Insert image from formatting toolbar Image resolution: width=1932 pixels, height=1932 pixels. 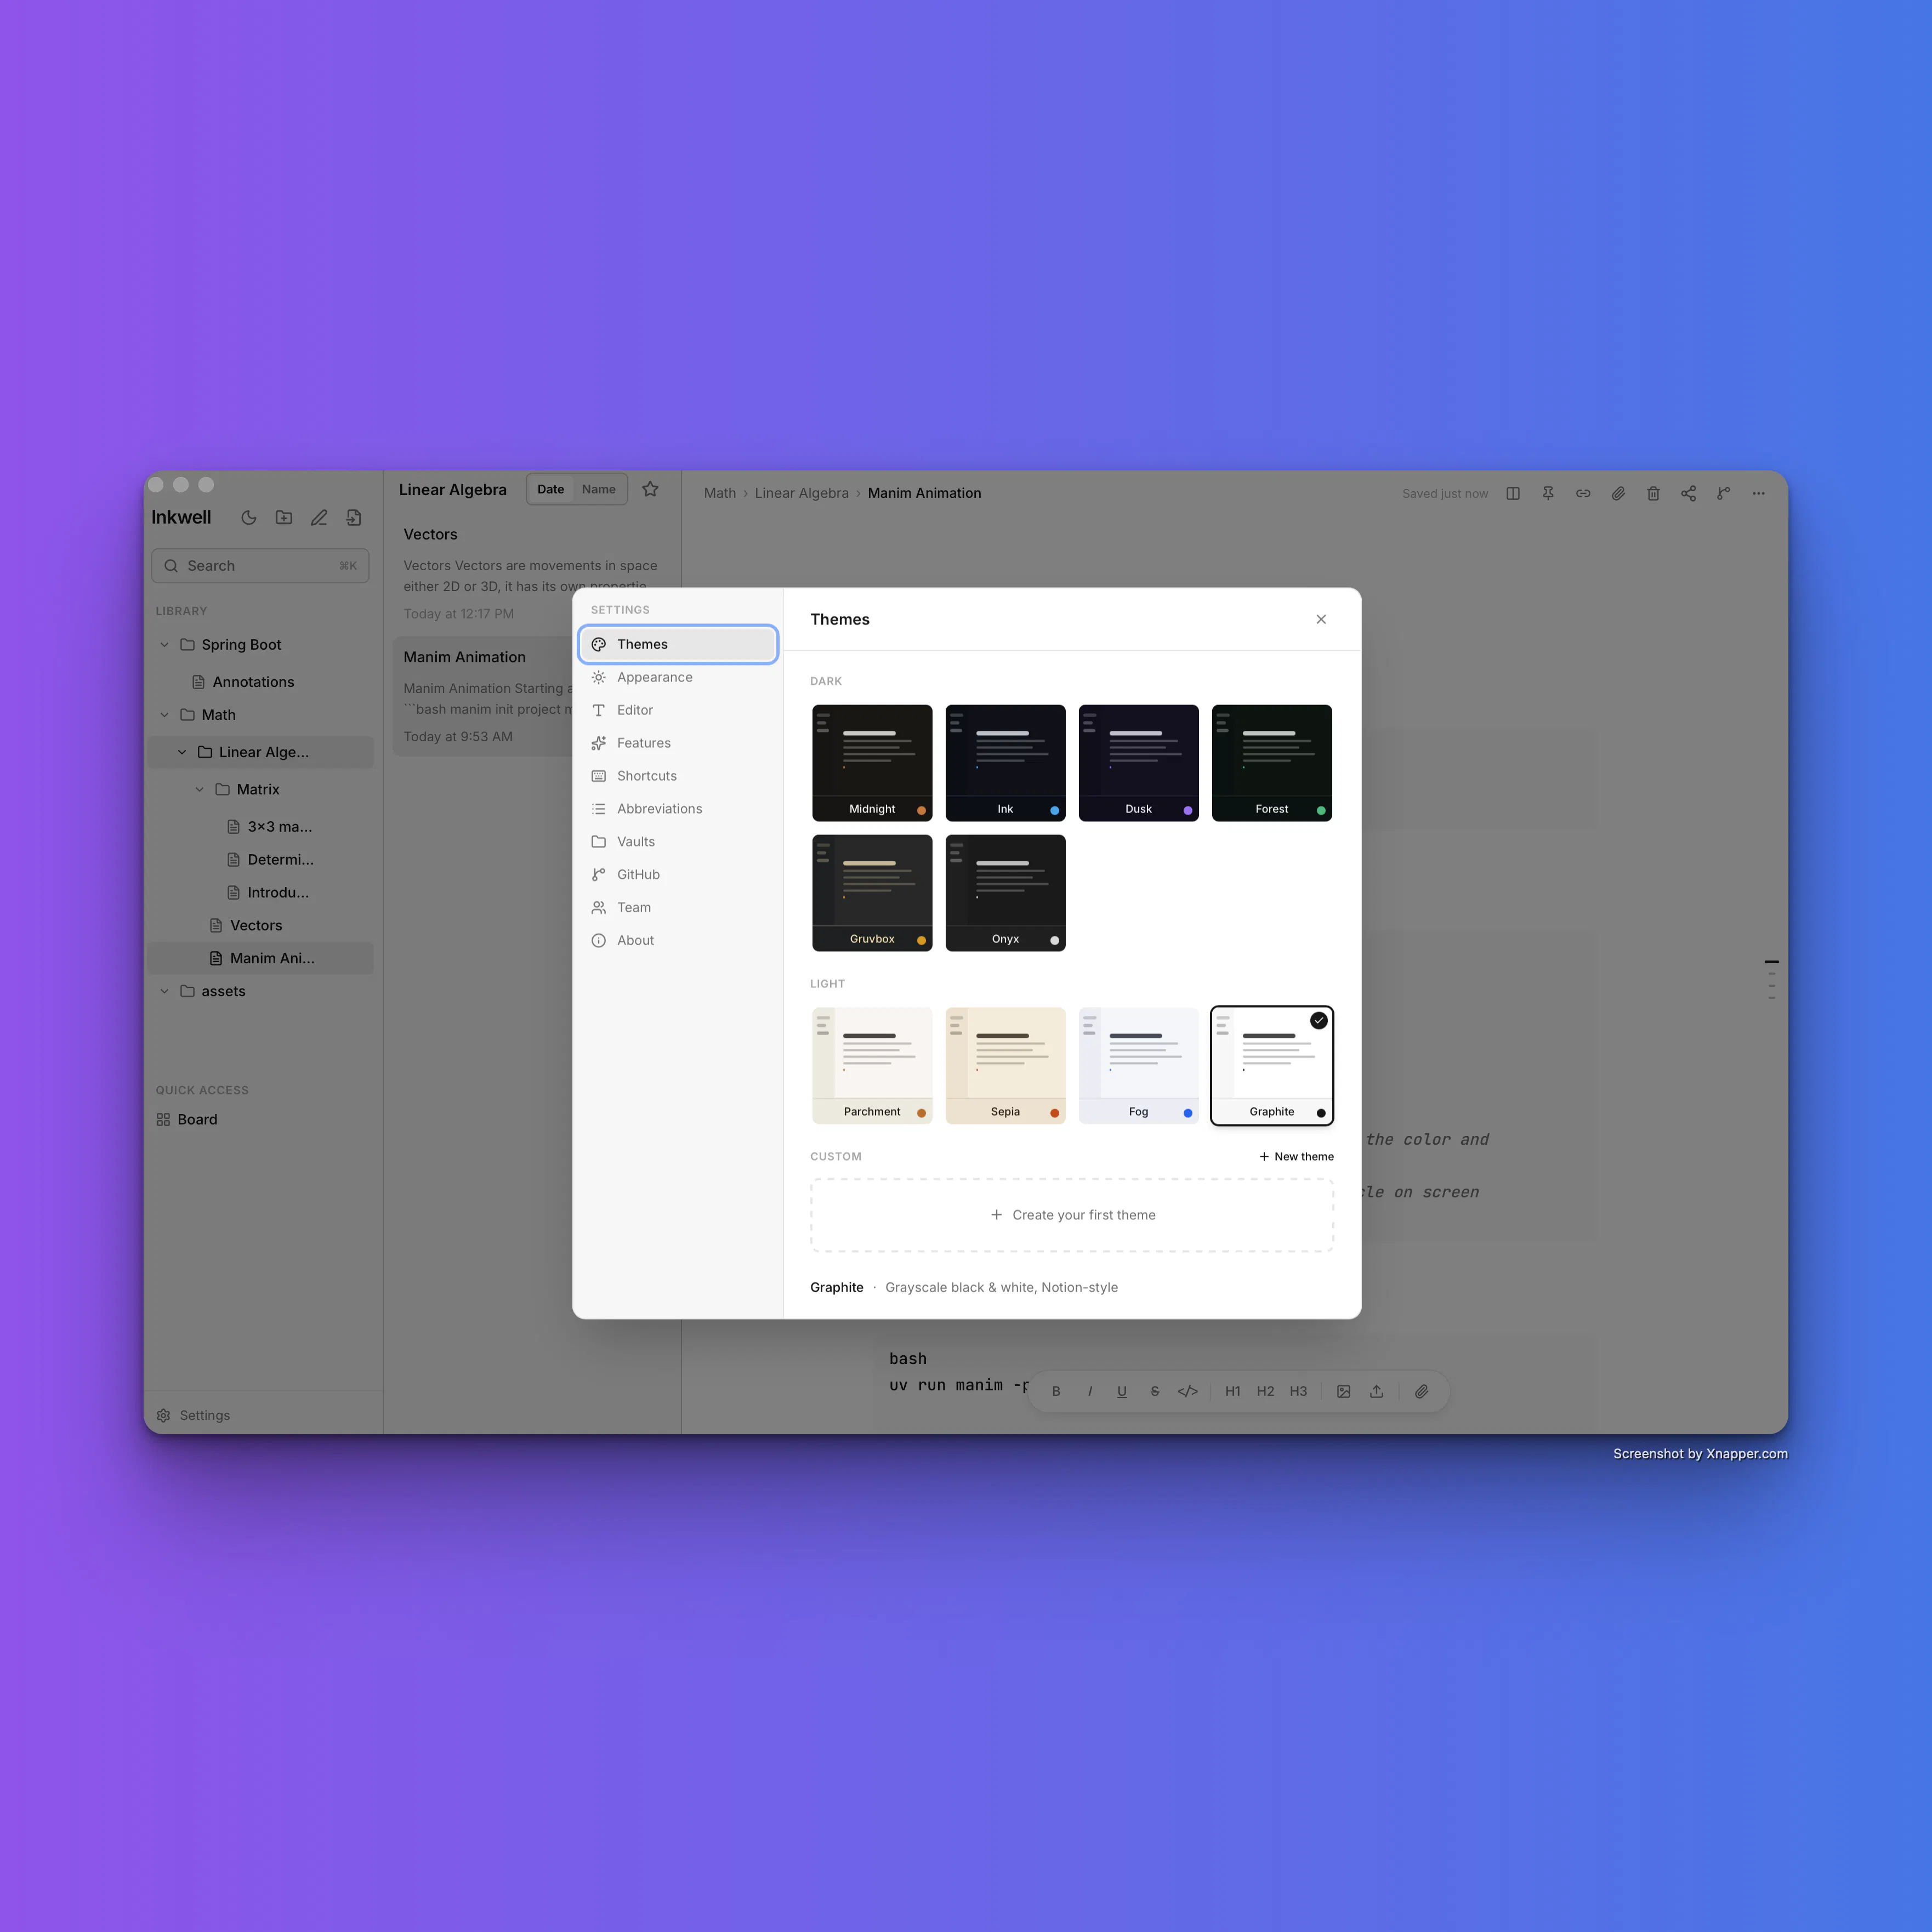click(x=1344, y=1391)
